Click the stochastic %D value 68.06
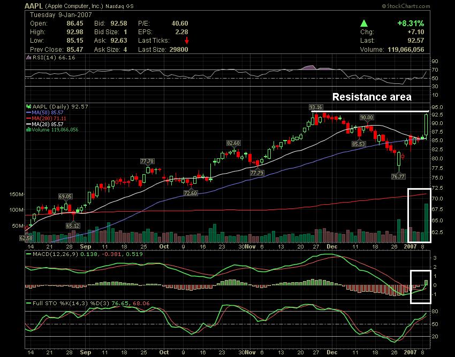Viewport: 455px width, 357px height. click(141, 304)
